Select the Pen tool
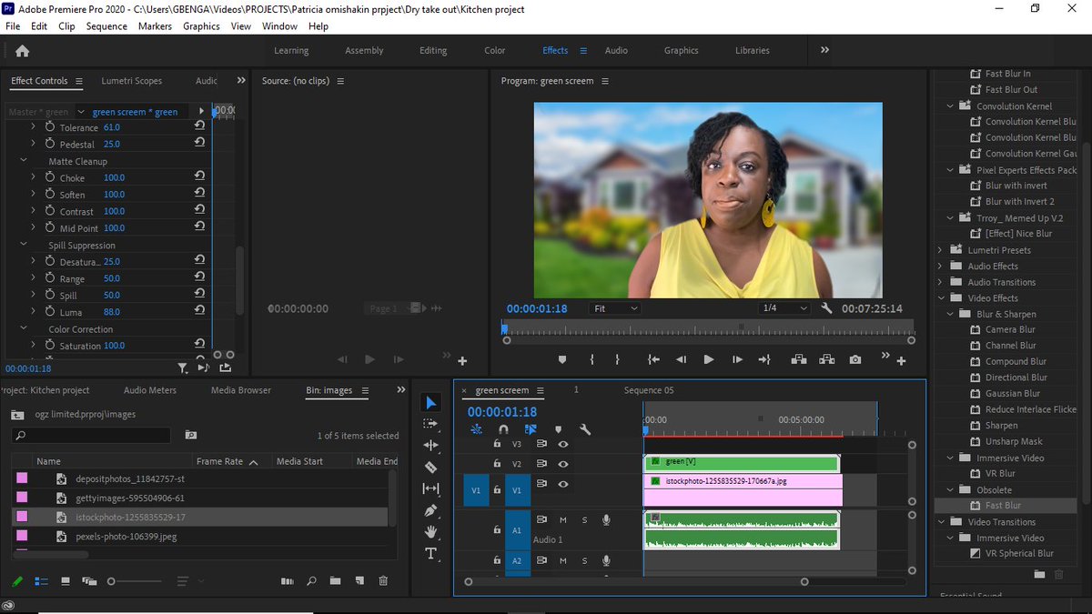Viewport: 1092px width, 614px height. [431, 510]
